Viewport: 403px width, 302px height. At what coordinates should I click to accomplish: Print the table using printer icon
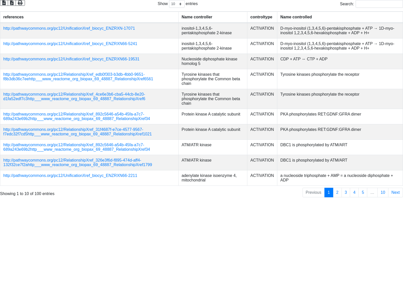coord(20,3)
